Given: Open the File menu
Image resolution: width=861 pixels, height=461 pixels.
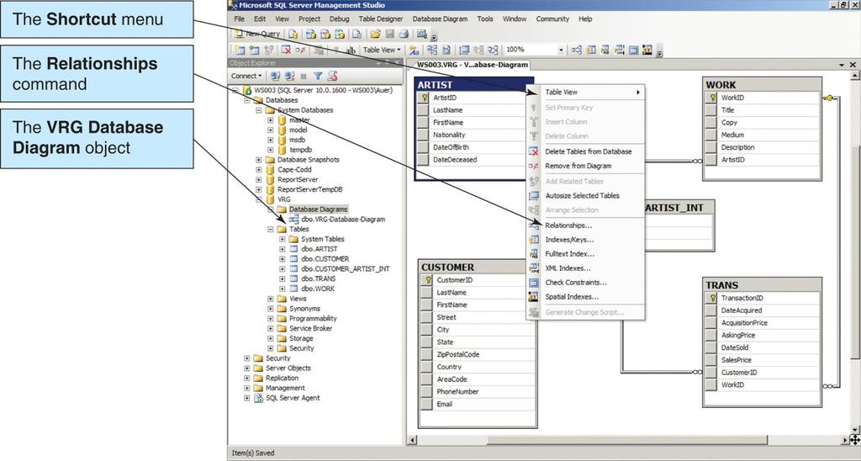Looking at the screenshot, I should (240, 19).
